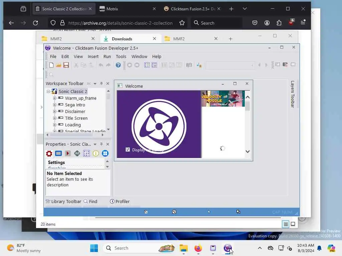Switch to the Downloads tab in File Explorer
Screen dimensions: 342x256
click(131, 39)
